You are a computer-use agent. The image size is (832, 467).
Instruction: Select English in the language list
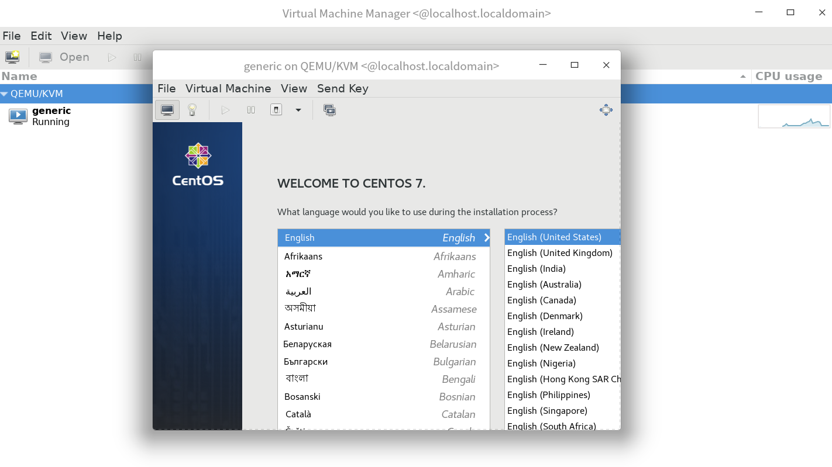click(384, 238)
